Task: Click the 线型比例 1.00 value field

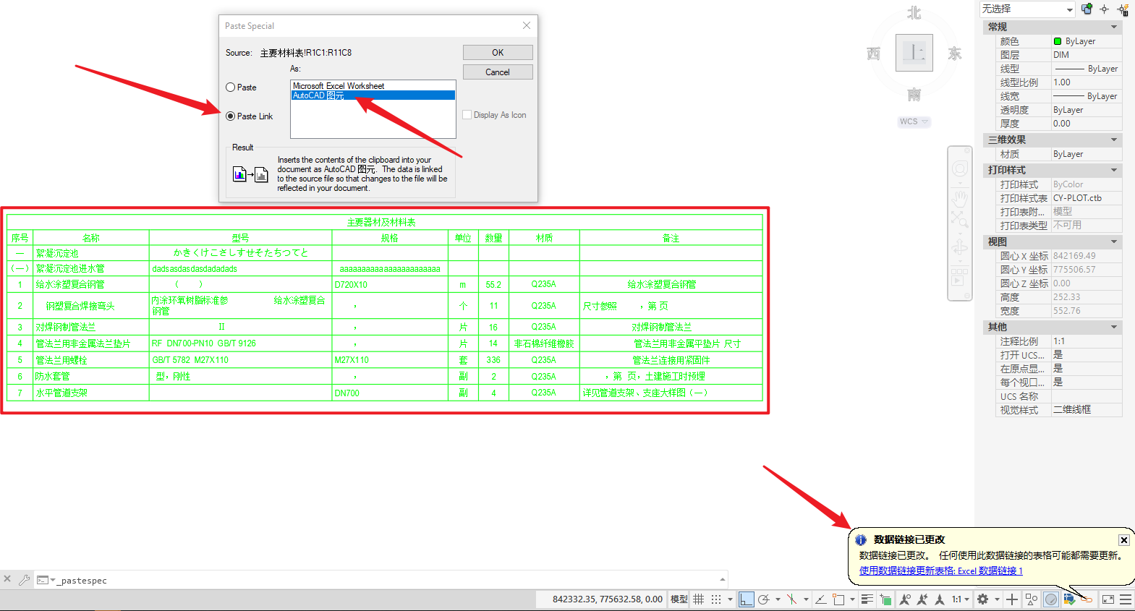Action: [1087, 82]
